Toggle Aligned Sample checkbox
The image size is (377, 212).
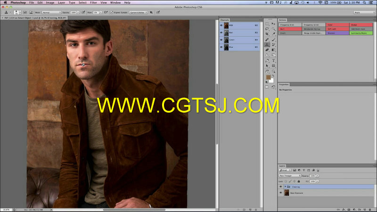click(x=112, y=12)
